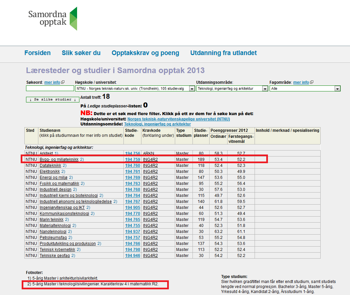Click study code 194 757
350x295 pixels.
pyautogui.click(x=132, y=238)
